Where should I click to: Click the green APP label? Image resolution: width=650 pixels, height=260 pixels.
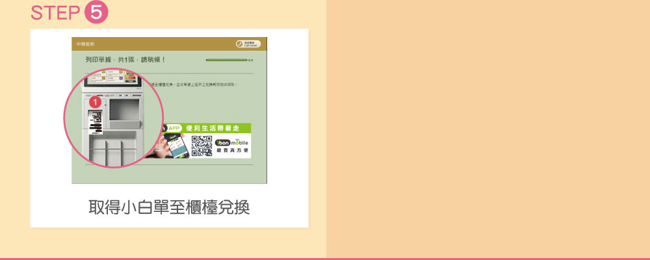point(174,127)
